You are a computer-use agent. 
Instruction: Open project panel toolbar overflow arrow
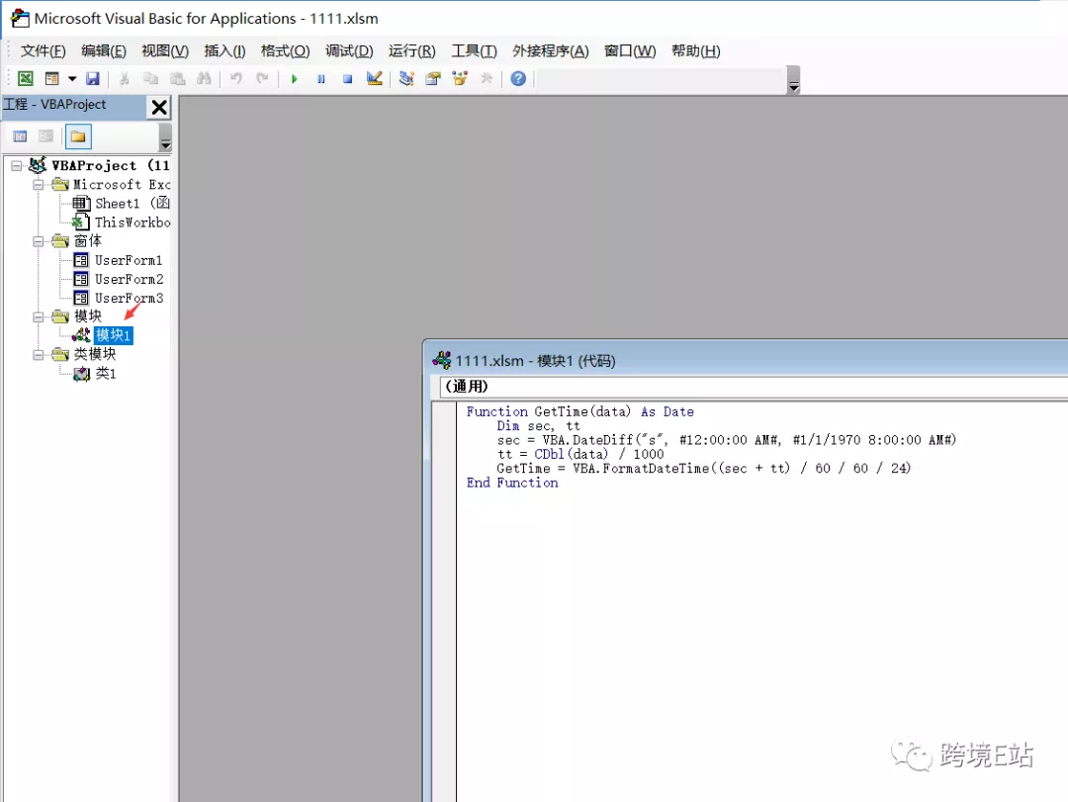click(165, 137)
